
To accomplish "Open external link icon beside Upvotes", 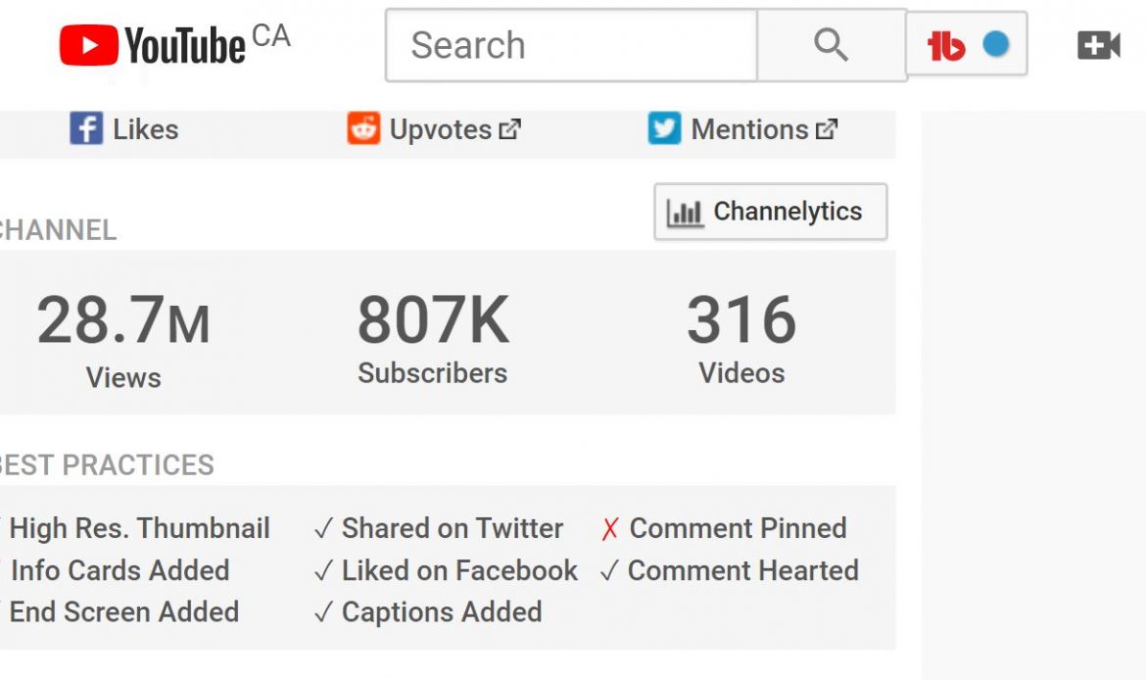I will tap(509, 129).
